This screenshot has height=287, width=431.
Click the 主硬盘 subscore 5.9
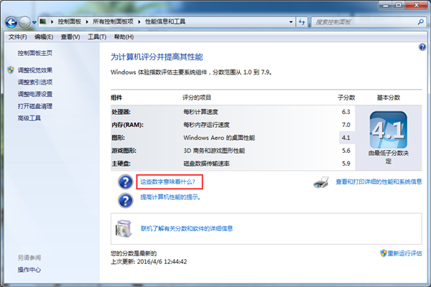click(x=346, y=164)
